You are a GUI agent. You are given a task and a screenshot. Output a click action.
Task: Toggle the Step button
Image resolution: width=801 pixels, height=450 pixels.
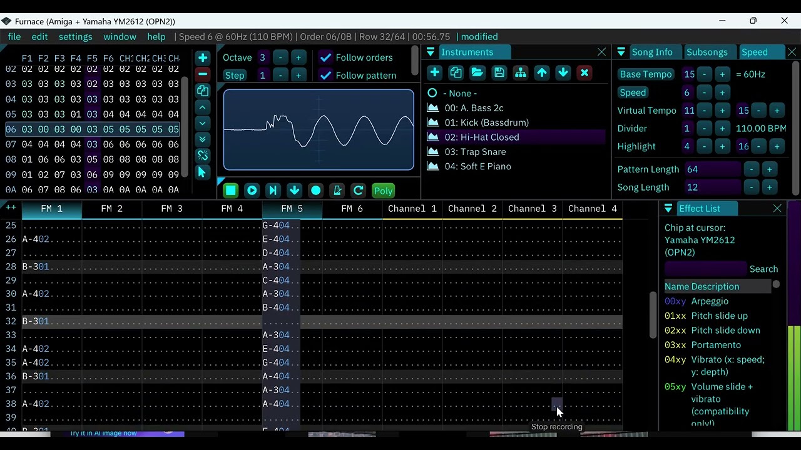235,75
